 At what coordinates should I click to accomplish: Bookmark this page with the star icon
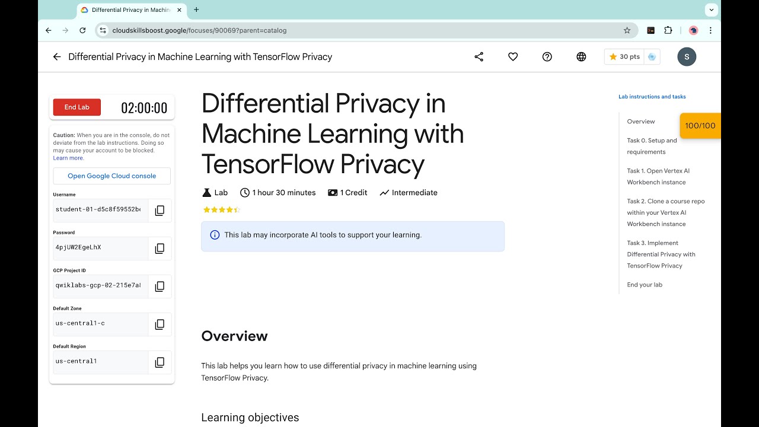click(x=627, y=30)
